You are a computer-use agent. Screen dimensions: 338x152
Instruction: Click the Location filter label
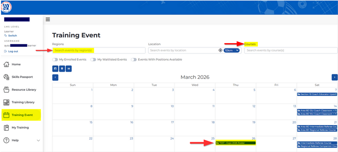click(154, 44)
